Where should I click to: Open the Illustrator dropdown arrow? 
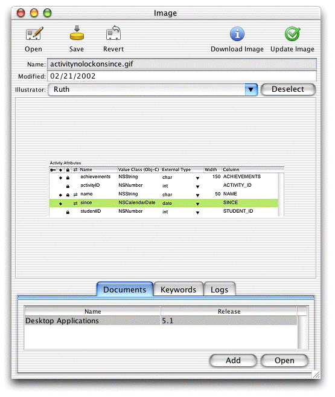click(251, 89)
